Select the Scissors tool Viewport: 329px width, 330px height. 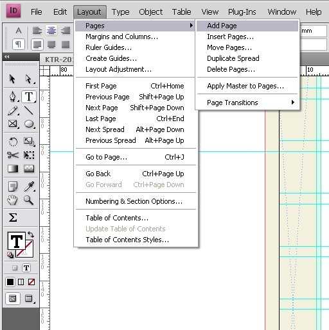(x=13, y=155)
